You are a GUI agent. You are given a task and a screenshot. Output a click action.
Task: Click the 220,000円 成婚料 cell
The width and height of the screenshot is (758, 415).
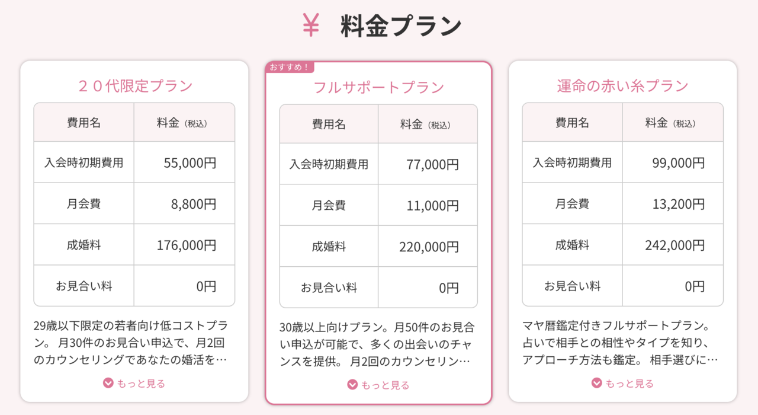click(428, 247)
